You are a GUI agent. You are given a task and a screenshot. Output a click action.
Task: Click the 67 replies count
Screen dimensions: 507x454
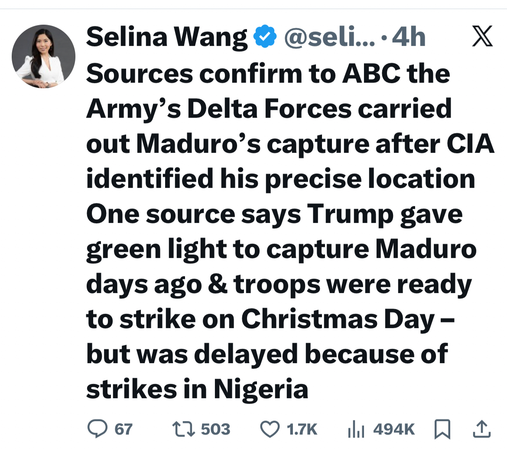pyautogui.click(x=123, y=429)
